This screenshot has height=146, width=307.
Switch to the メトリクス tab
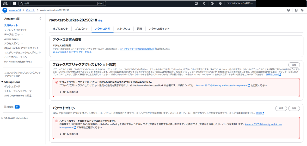[124, 29]
